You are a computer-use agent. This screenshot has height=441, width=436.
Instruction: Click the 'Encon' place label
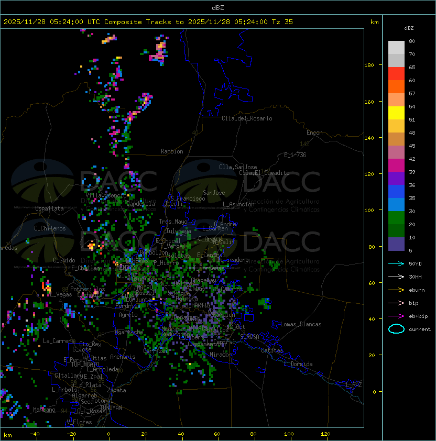(314, 133)
